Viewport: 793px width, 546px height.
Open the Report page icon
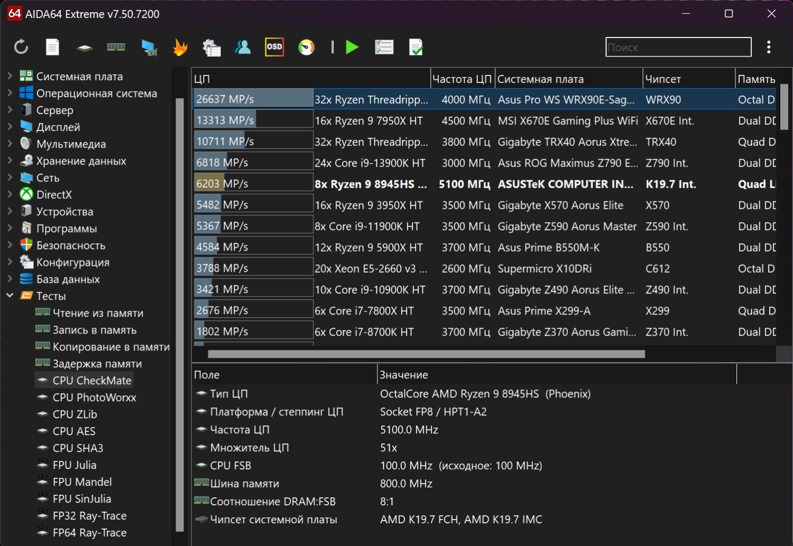point(52,47)
